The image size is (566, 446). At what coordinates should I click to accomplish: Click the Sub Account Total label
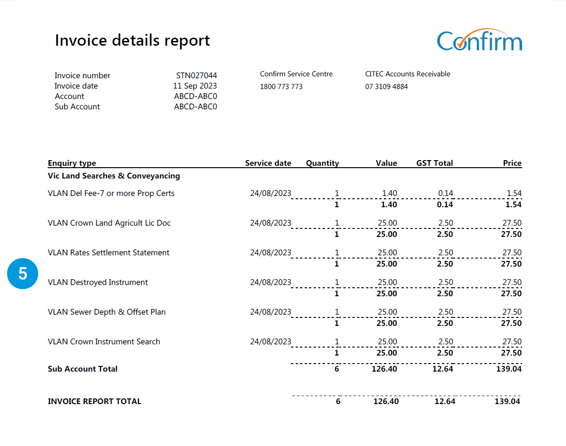(83, 369)
